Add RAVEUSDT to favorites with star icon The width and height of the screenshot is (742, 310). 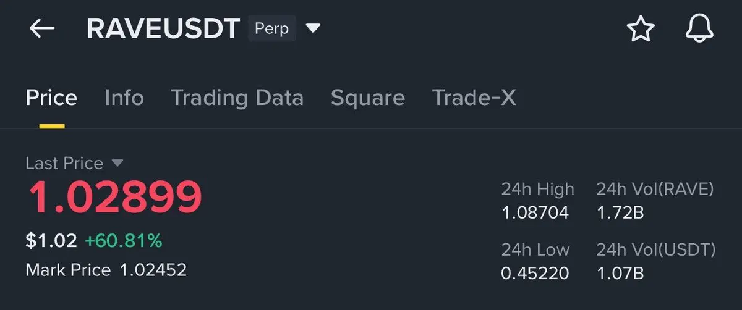tap(640, 28)
